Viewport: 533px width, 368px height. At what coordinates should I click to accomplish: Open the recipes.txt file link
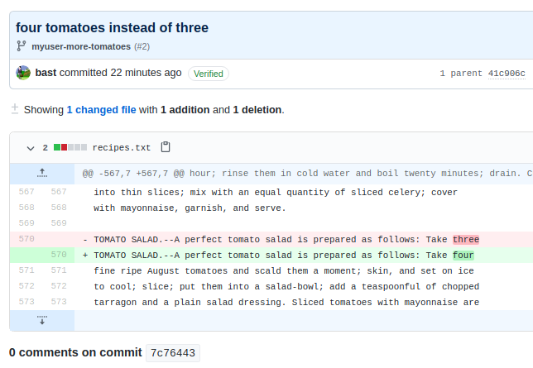122,148
